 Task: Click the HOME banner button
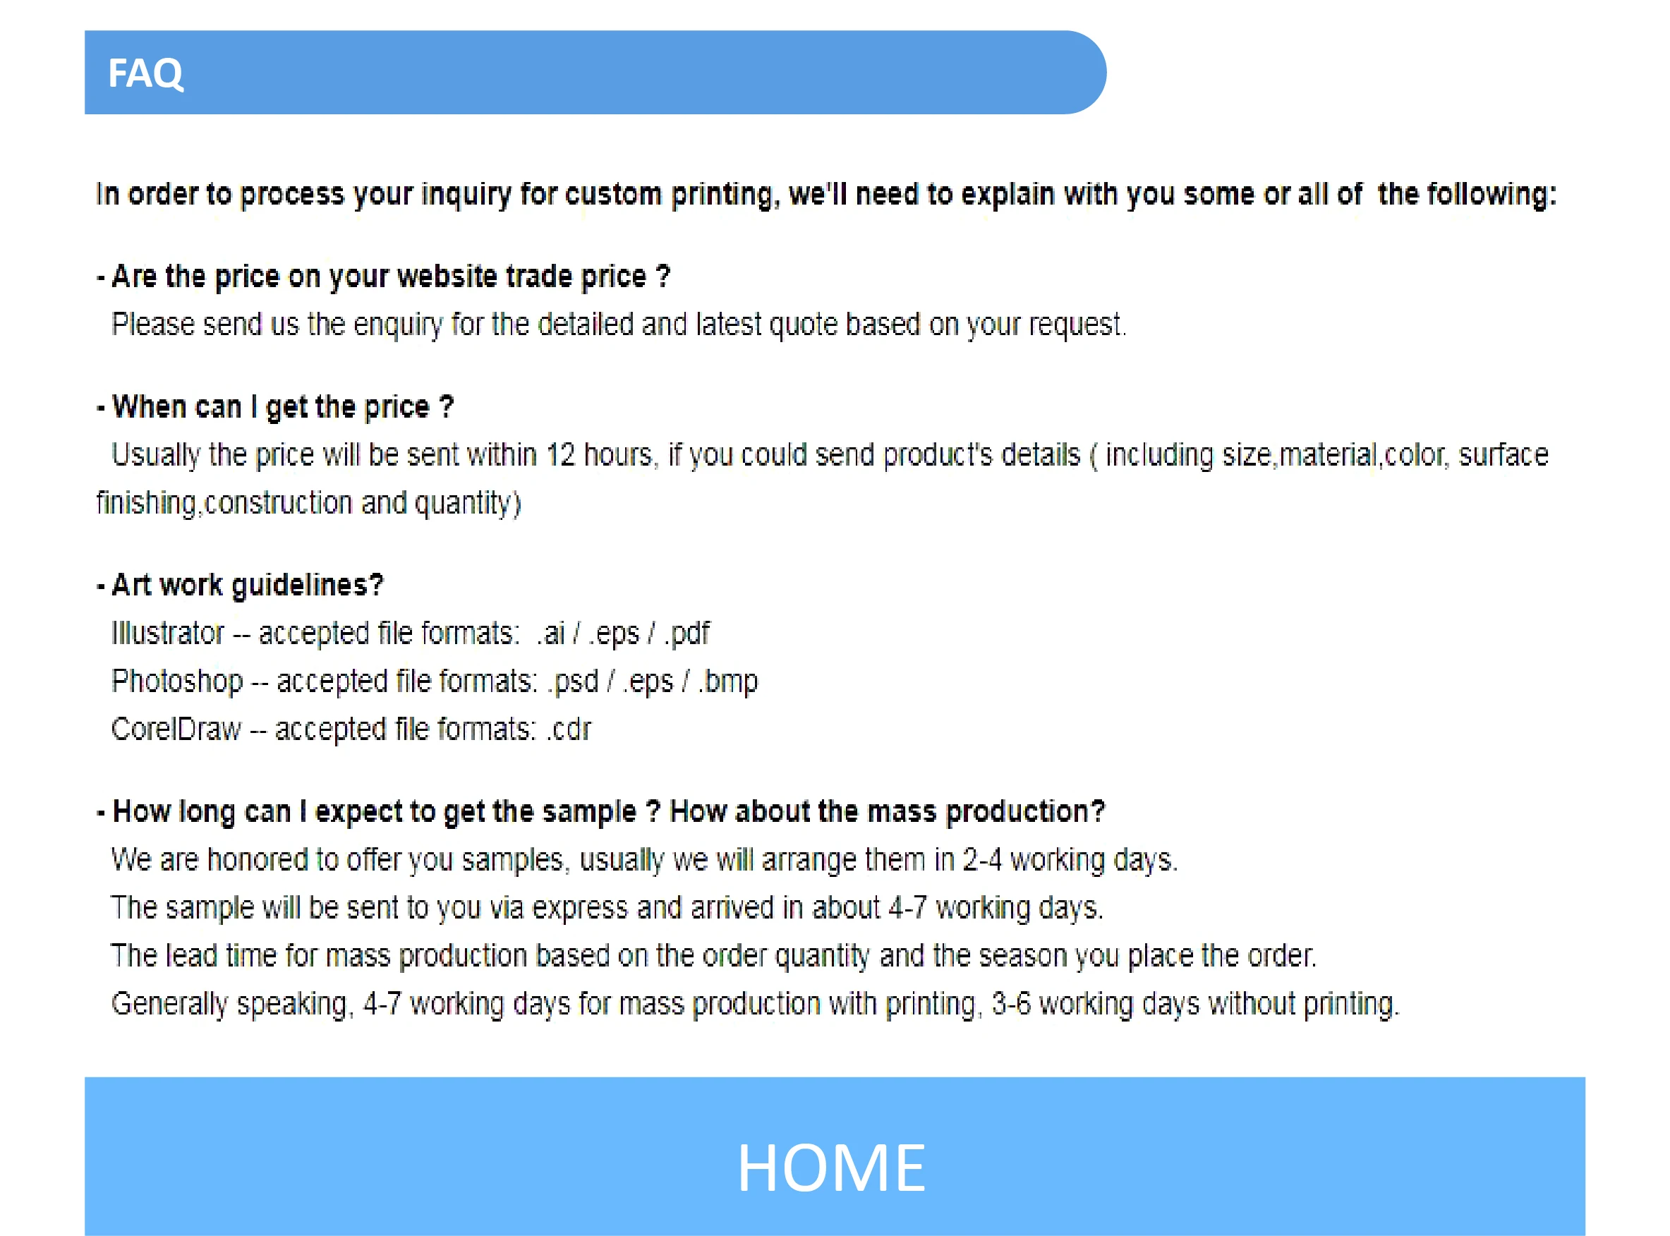click(835, 1157)
